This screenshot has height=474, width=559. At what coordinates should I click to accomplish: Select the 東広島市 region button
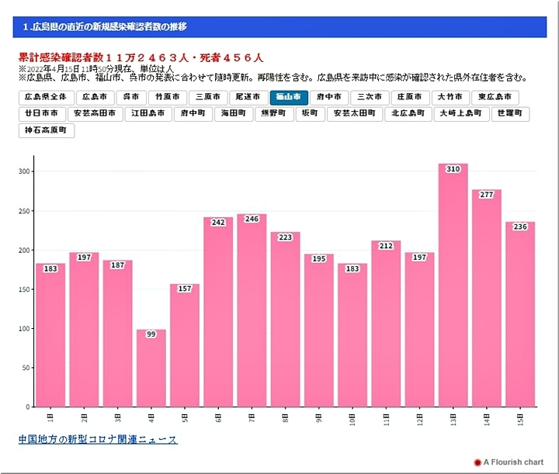click(495, 98)
